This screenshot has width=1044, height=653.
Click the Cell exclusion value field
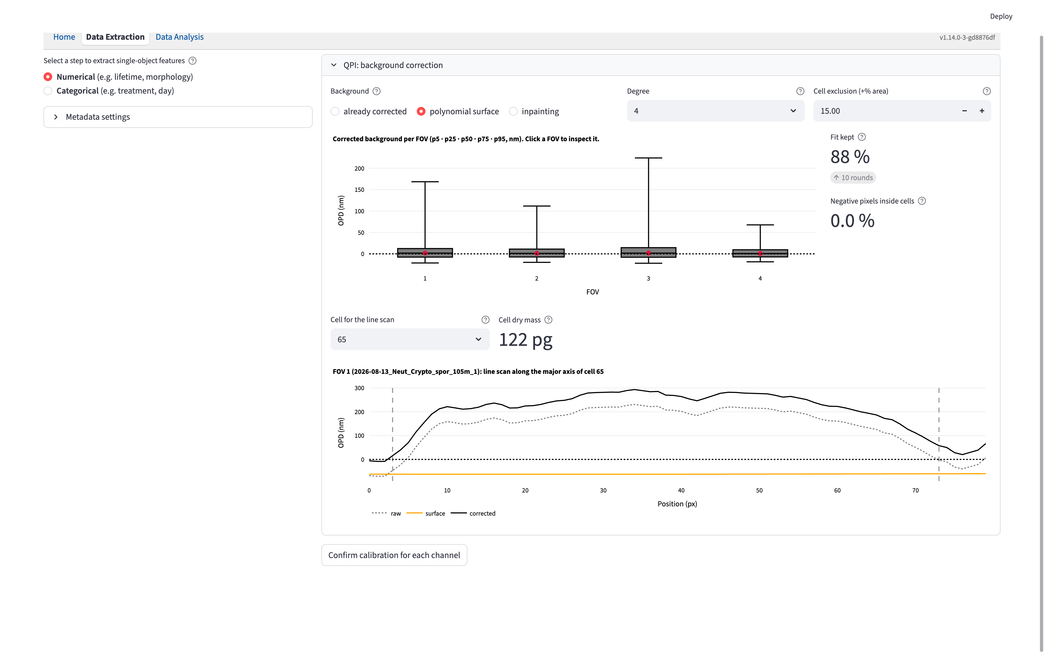(884, 111)
